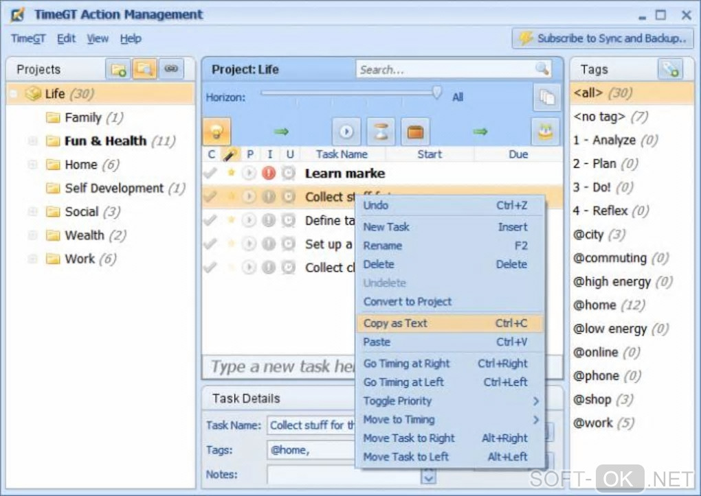Click the highlighted folder search icon in Projects header

tap(144, 69)
